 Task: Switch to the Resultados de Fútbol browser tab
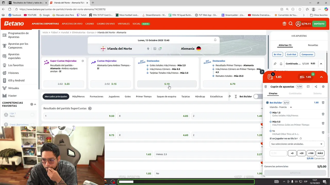click(28, 3)
